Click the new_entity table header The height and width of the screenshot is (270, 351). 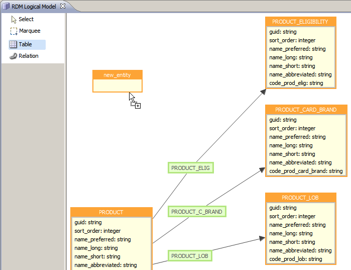coord(117,75)
